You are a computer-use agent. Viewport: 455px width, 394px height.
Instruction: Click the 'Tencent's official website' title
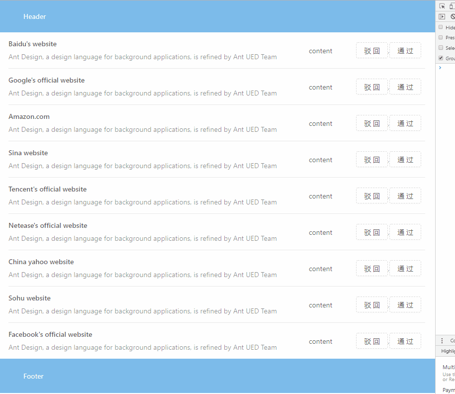[x=48, y=189]
